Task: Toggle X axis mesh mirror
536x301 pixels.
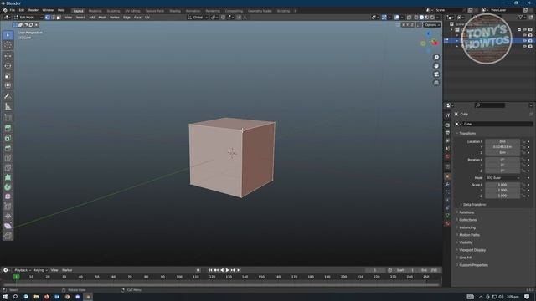Action: [x=404, y=25]
